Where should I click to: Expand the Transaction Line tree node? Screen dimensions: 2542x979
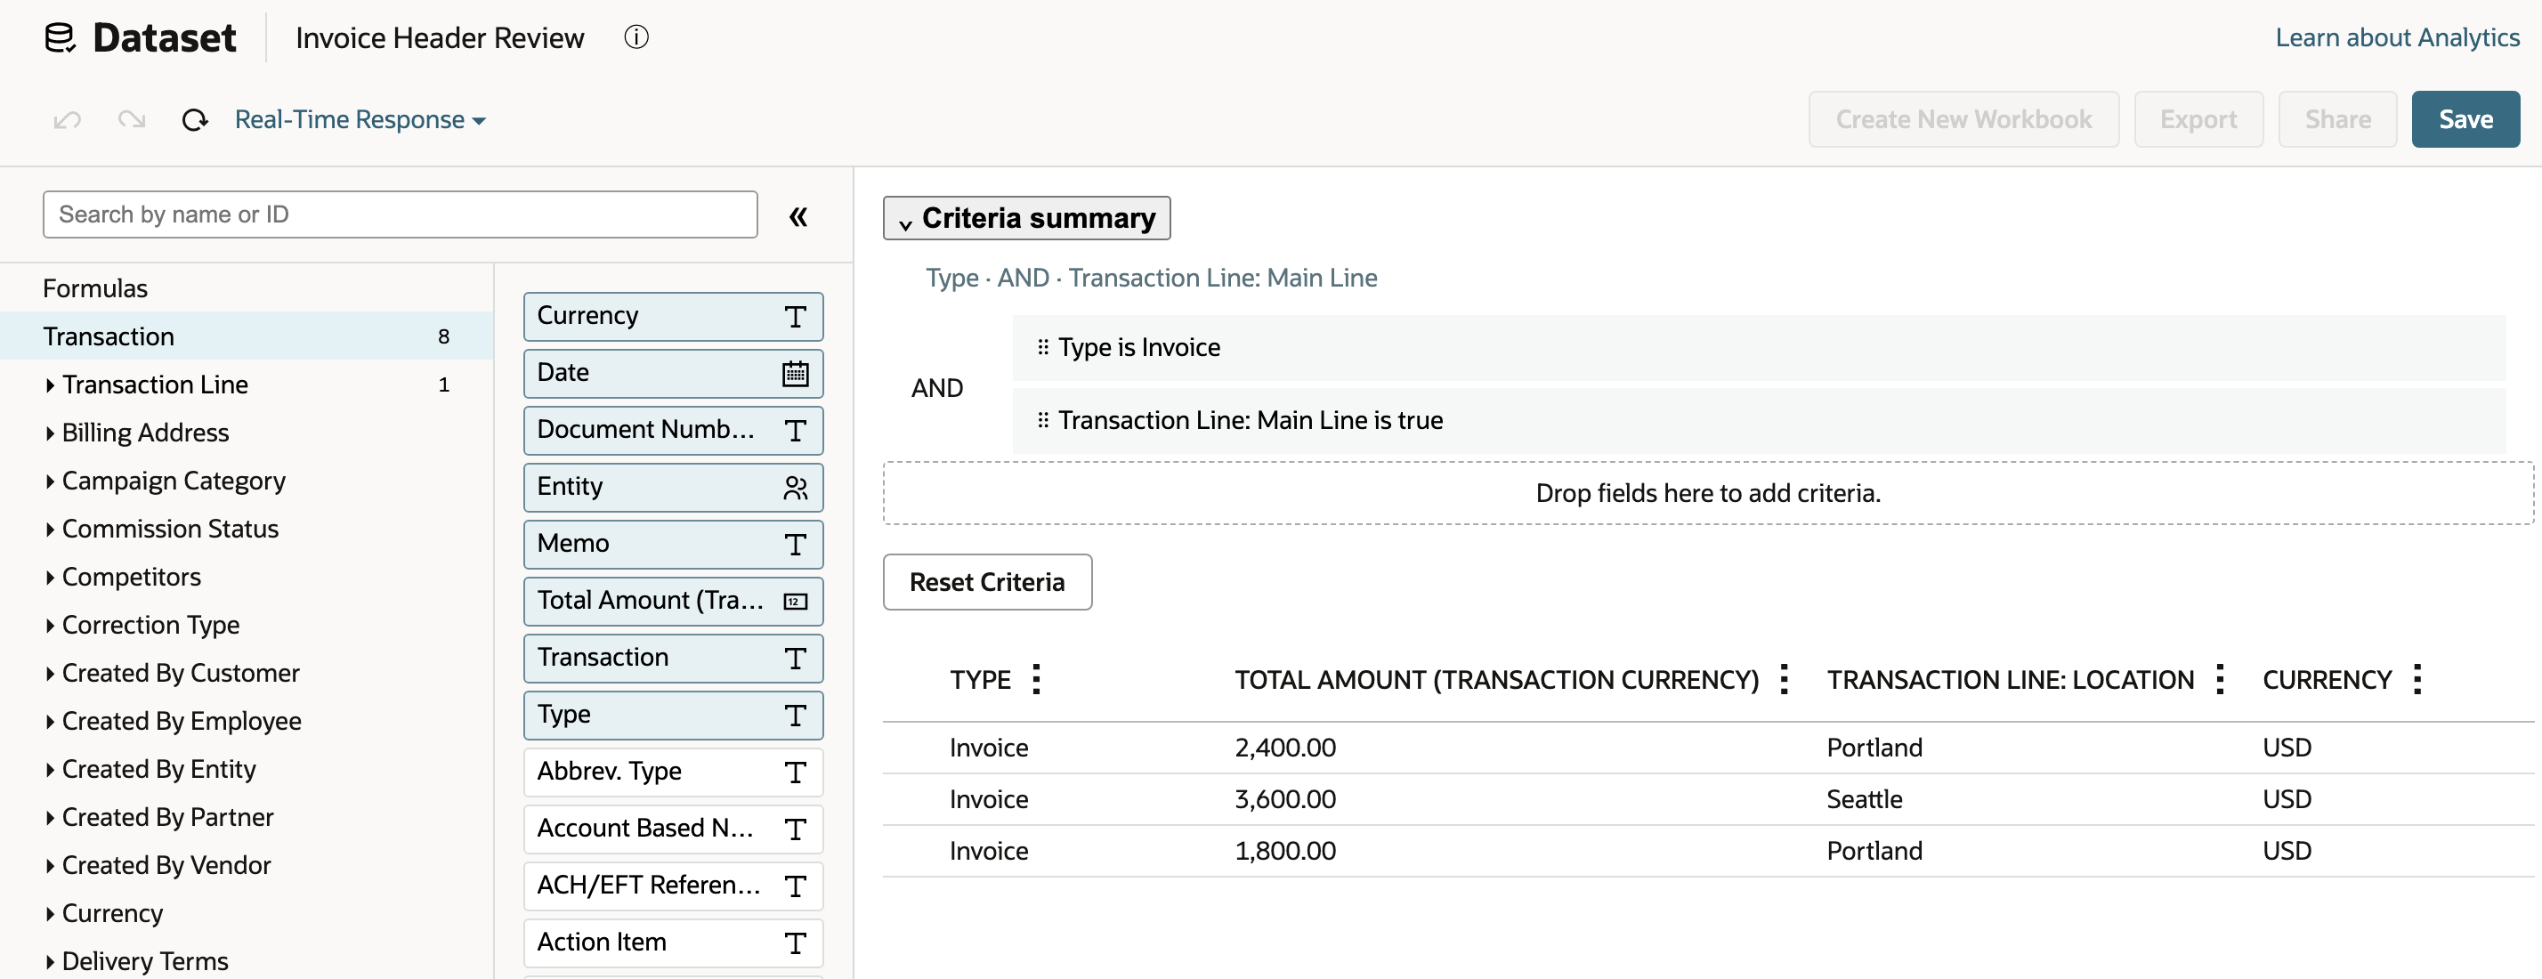coord(49,384)
